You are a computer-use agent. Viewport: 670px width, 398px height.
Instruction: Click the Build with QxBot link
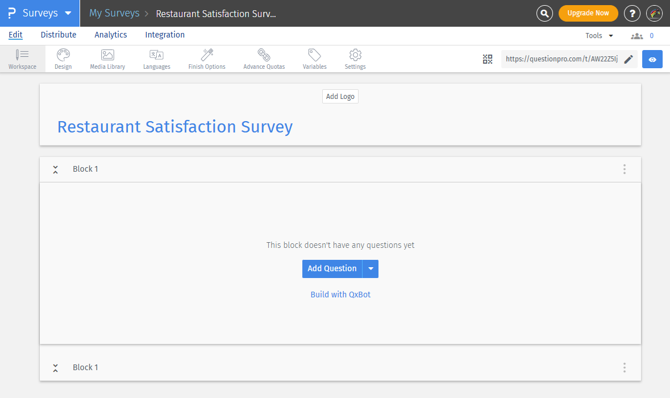coord(340,295)
